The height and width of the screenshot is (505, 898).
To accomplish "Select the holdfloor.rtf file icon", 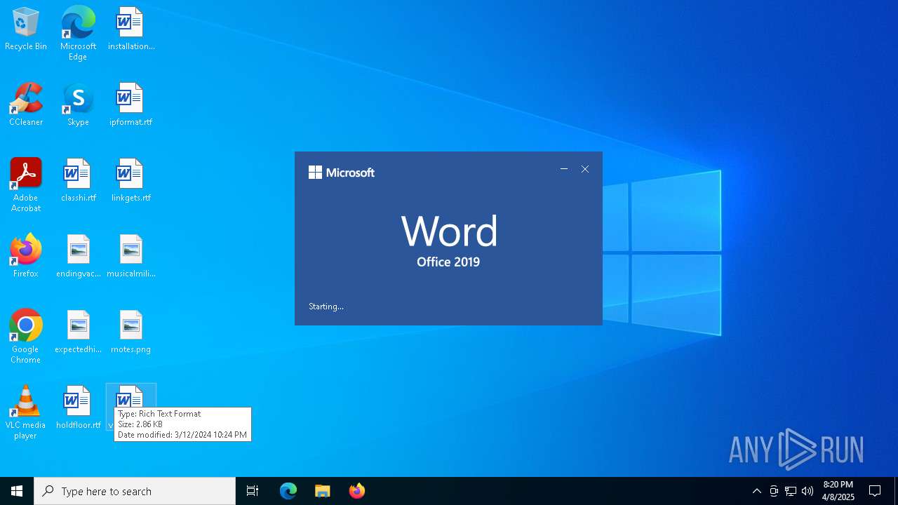I will (78, 408).
